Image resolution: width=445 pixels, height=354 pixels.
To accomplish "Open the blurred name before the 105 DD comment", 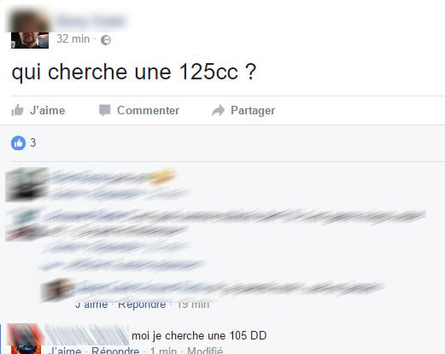I will (x=87, y=335).
